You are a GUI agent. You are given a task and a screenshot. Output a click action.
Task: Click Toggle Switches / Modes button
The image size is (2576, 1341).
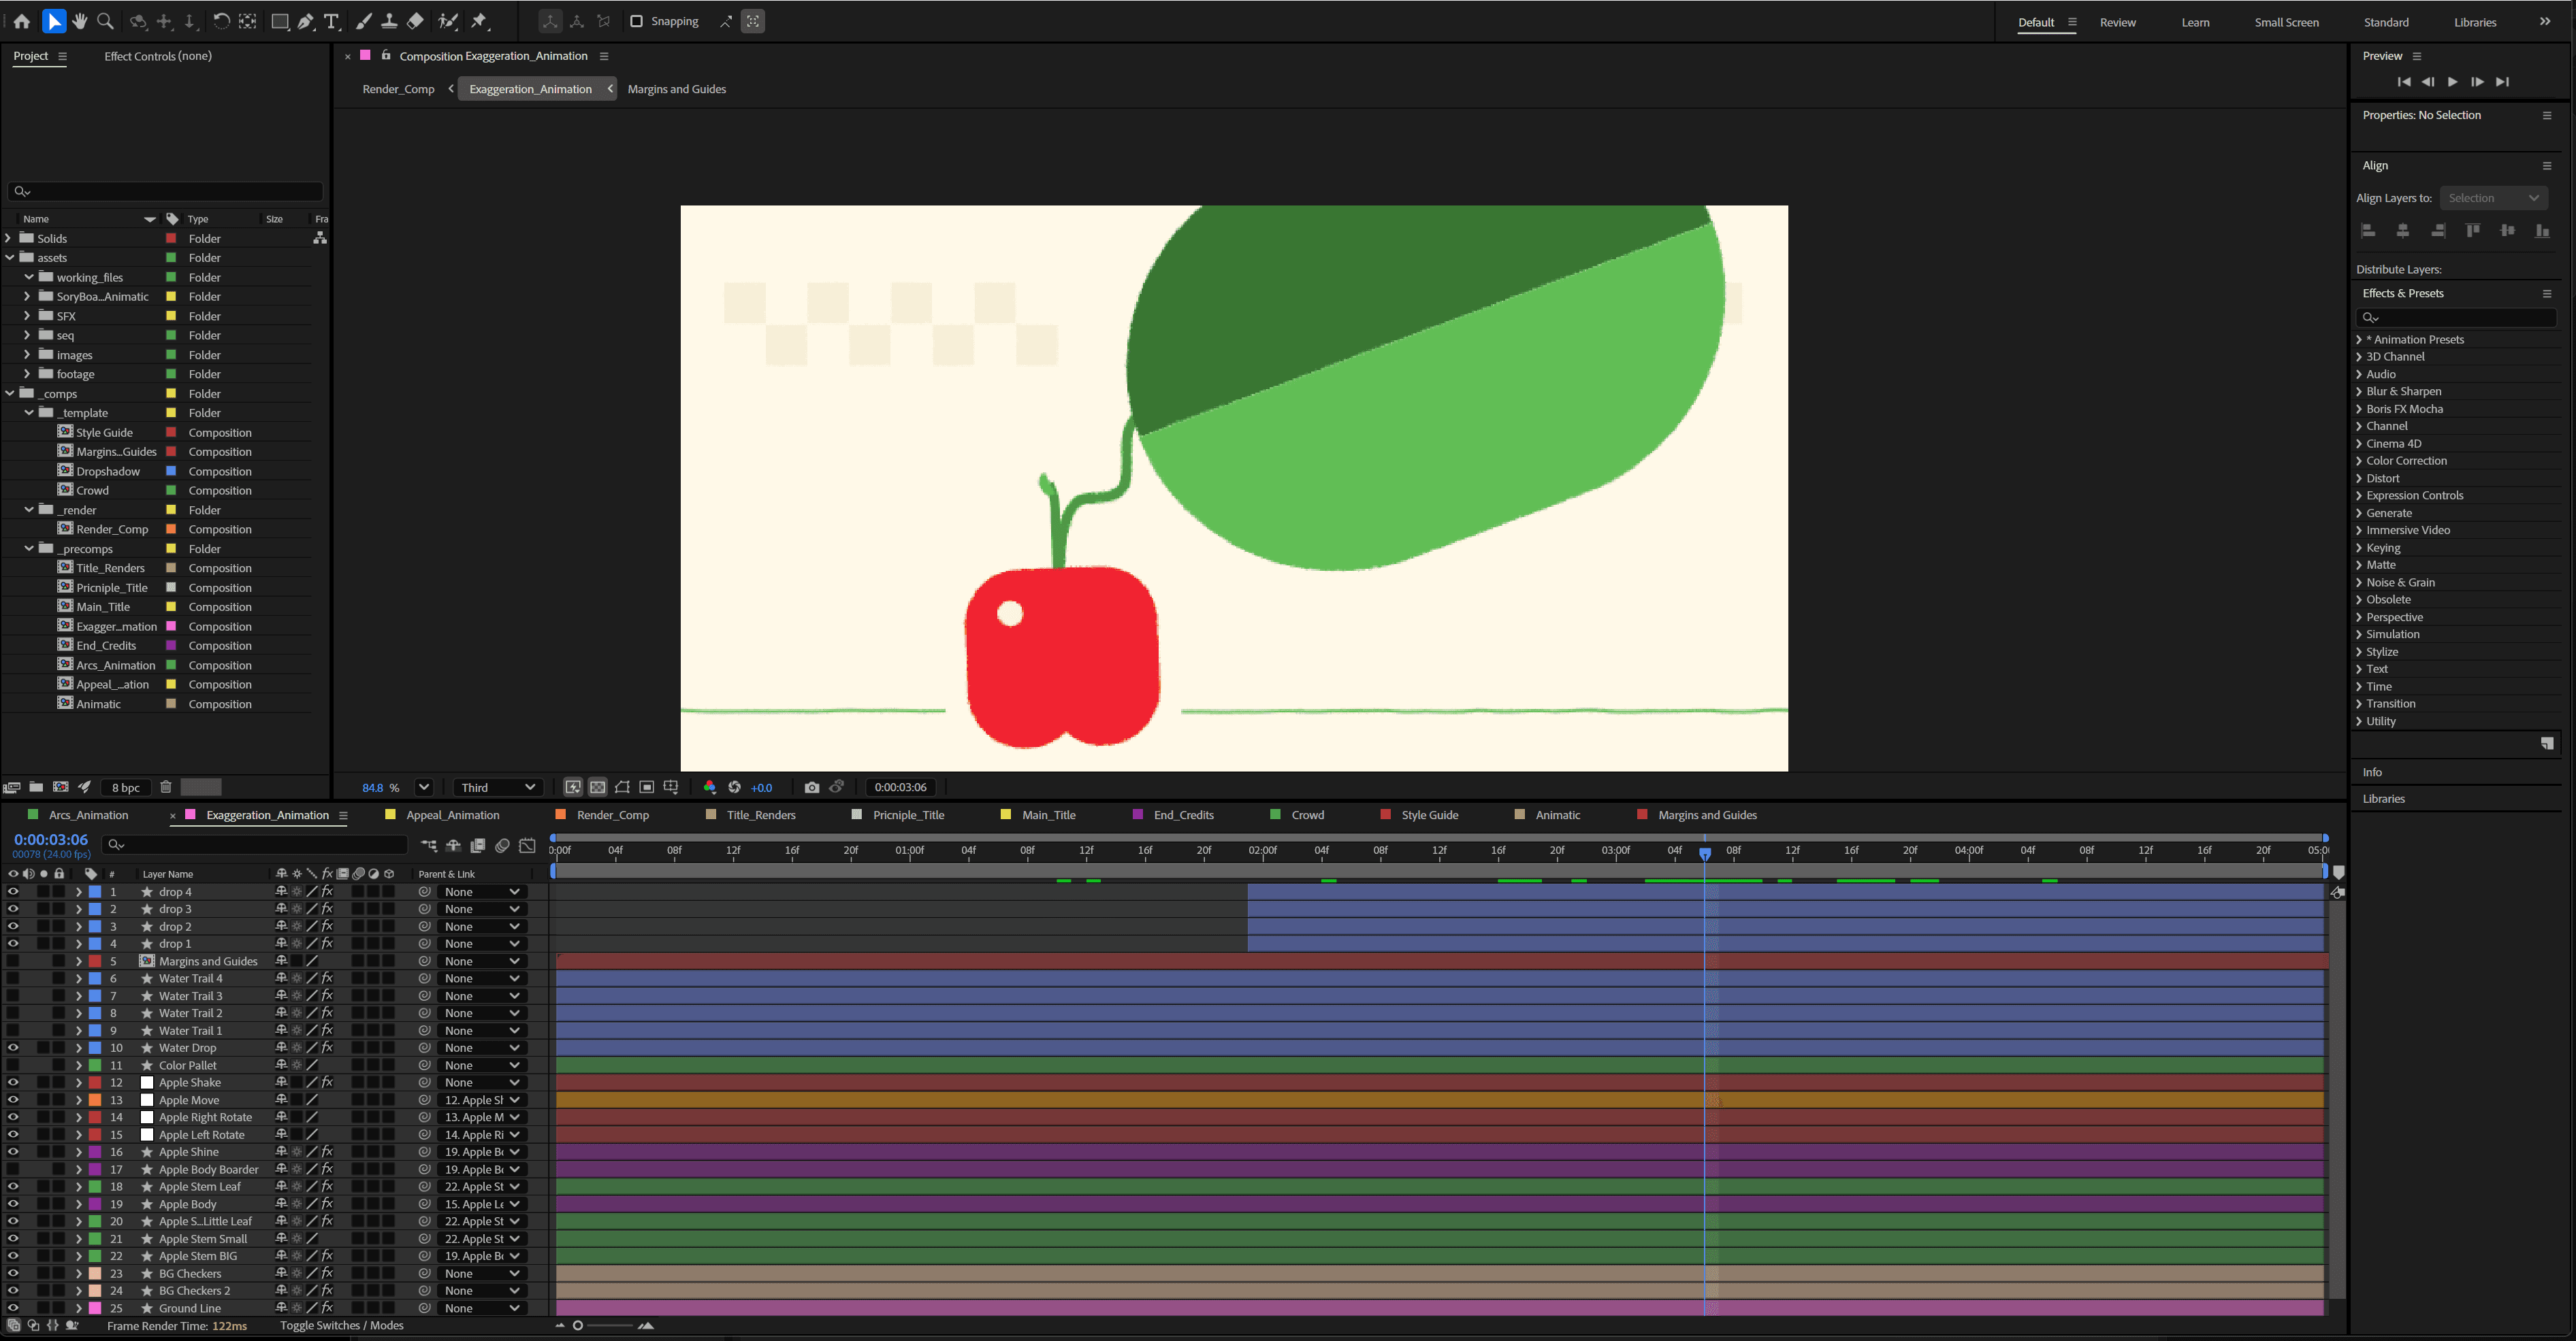(341, 1325)
